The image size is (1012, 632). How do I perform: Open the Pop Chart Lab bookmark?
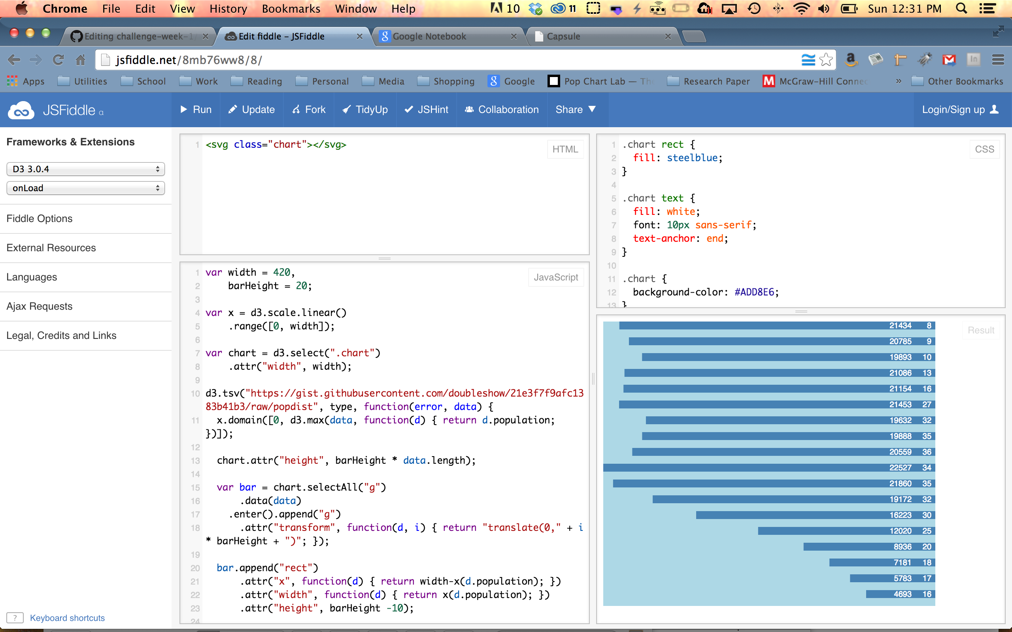pyautogui.click(x=600, y=81)
